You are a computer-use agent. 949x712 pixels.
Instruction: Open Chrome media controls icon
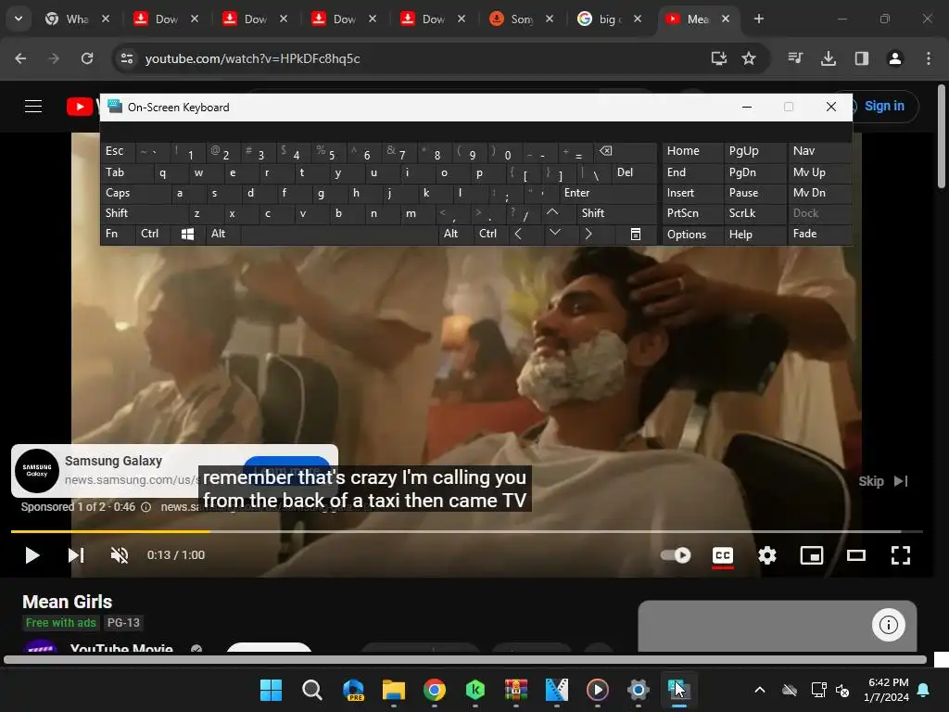click(795, 58)
